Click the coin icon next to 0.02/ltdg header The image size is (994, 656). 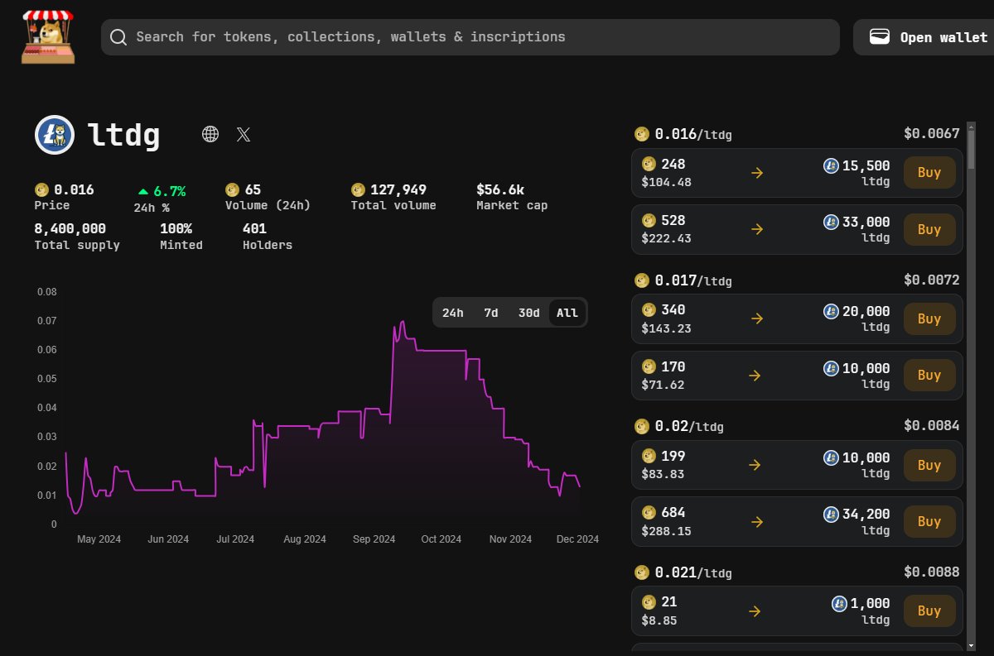[641, 426]
